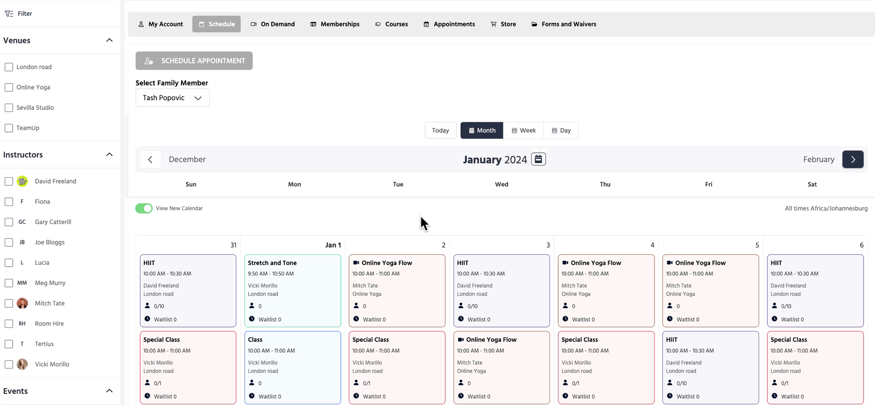The height and width of the screenshot is (405, 875).
Task: Check the London road venue checkbox
Action: coord(9,67)
